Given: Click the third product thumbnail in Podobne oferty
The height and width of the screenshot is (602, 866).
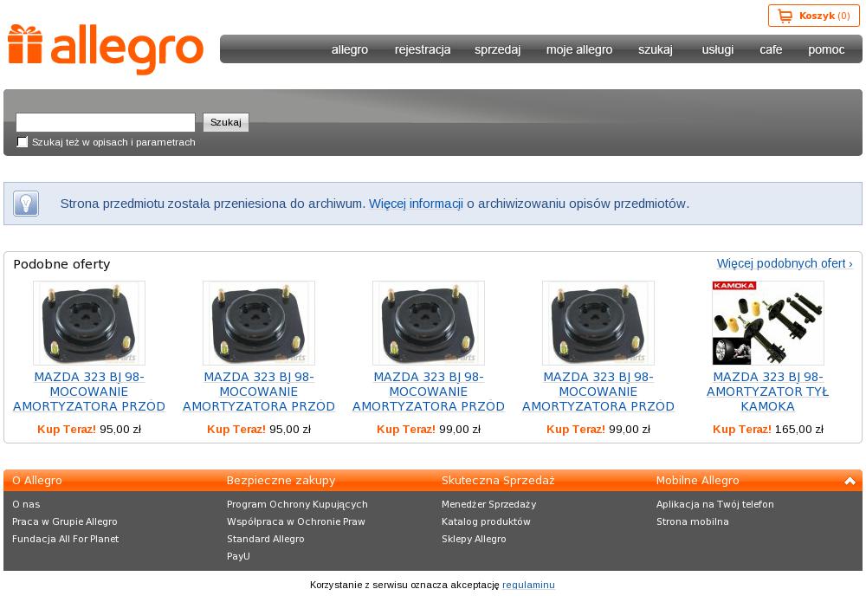Looking at the screenshot, I should coord(429,323).
